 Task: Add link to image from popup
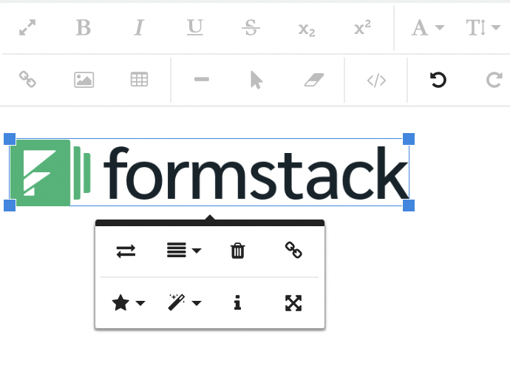[x=293, y=251]
